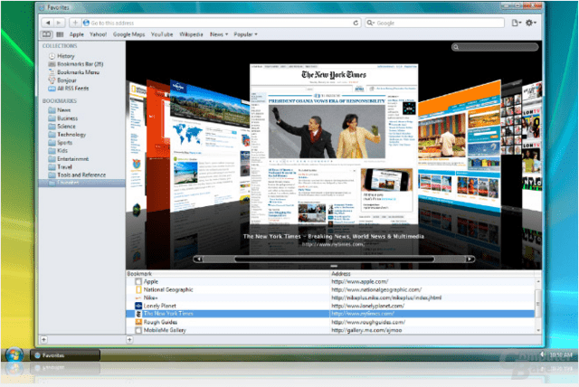Select National Geographic bookmark row

tap(330, 290)
